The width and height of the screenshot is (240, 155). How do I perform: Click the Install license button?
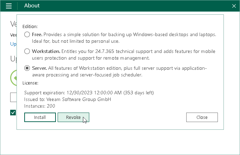(40, 117)
